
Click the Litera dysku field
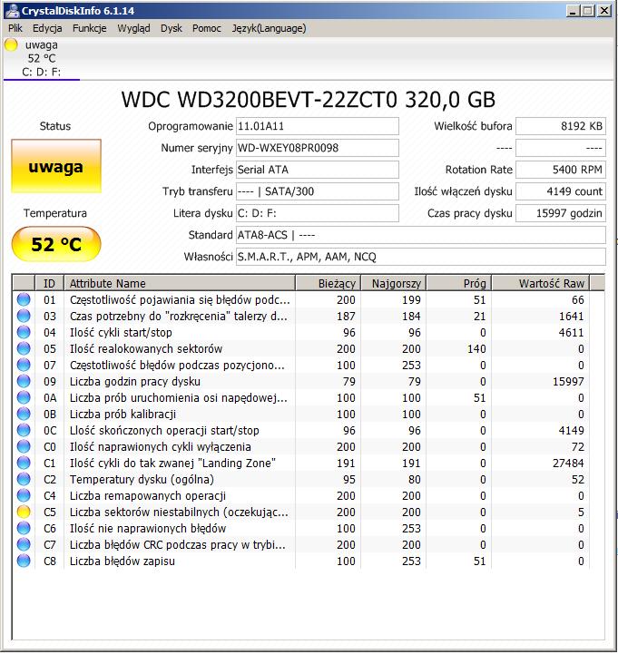(x=317, y=213)
